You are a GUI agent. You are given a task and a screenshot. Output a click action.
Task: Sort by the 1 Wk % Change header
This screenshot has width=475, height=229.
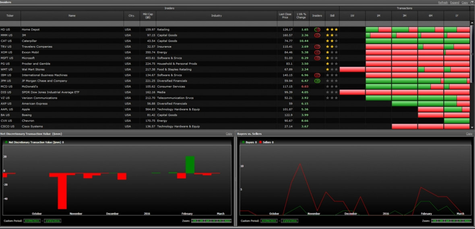point(301,16)
